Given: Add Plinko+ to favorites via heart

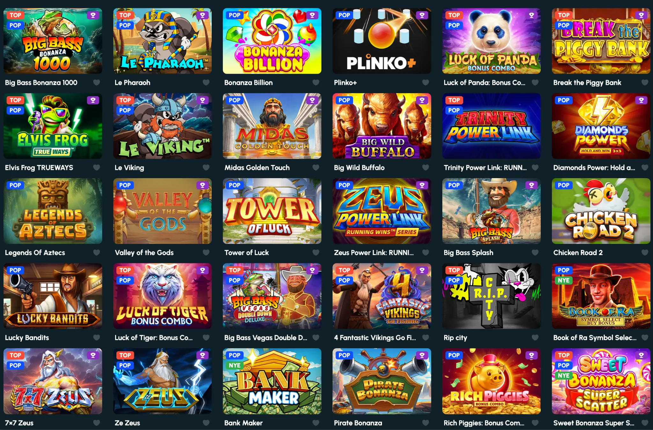Looking at the screenshot, I should point(426,83).
